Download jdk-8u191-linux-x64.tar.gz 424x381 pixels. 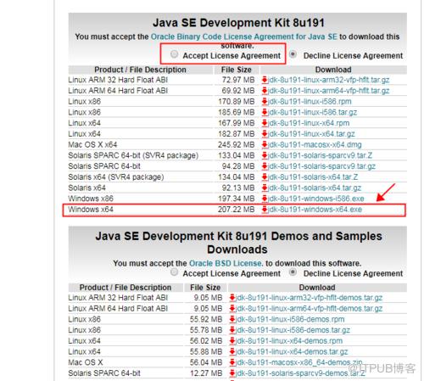click(311, 134)
